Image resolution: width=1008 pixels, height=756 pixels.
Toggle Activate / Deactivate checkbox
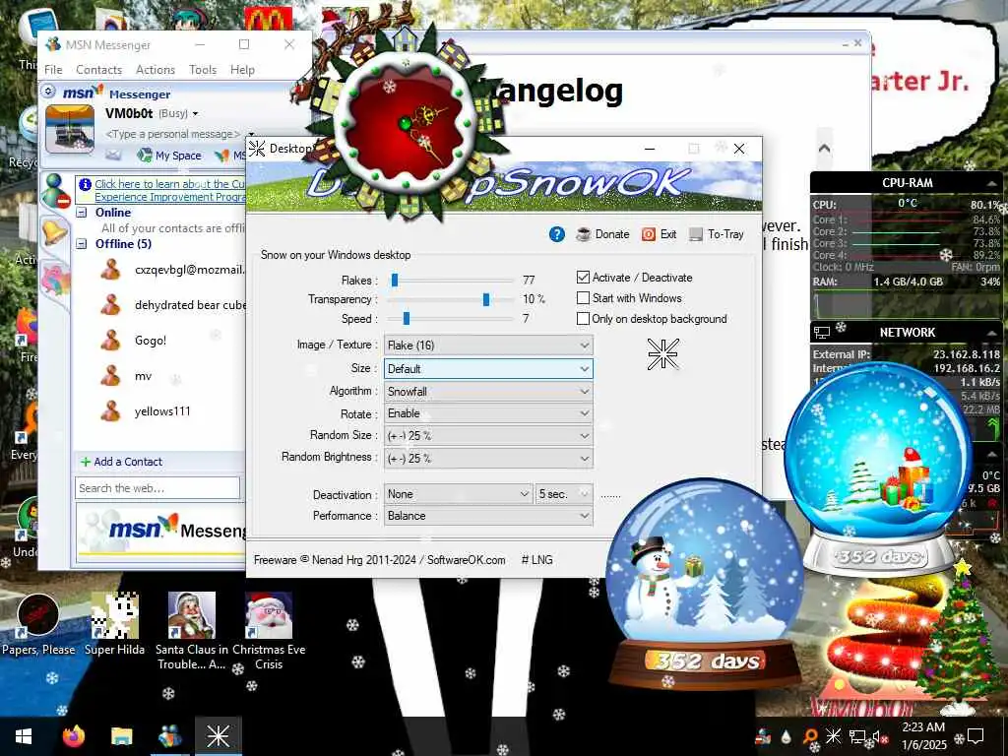coord(583,278)
